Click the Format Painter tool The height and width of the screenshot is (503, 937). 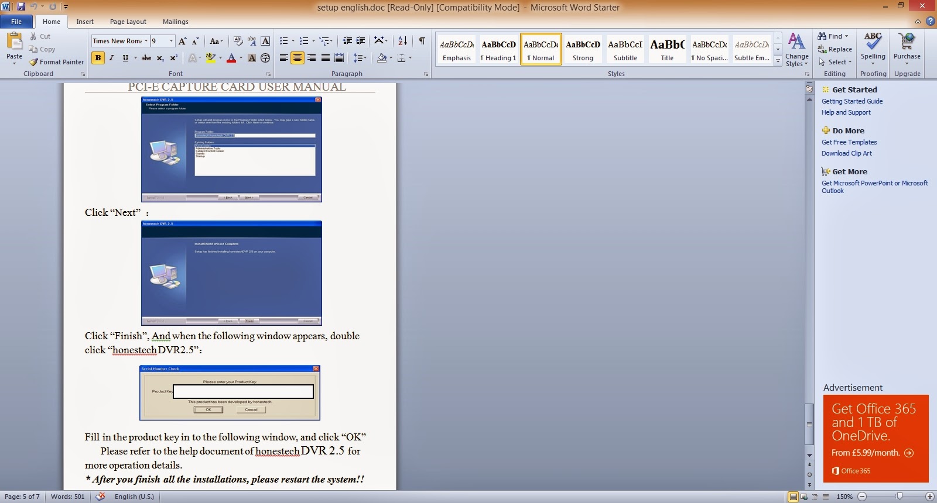point(56,62)
